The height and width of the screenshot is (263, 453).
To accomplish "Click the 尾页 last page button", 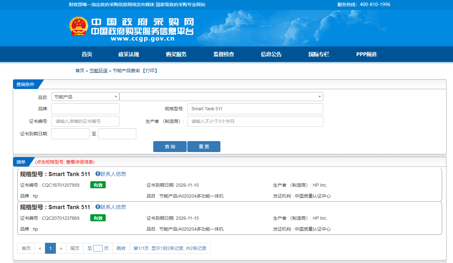I will (x=75, y=248).
